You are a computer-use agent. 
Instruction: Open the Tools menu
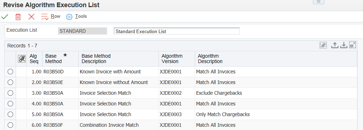[x=81, y=16]
